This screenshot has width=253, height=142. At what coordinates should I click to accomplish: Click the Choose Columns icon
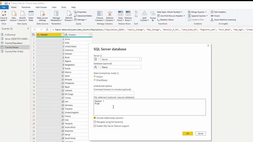point(100,16)
